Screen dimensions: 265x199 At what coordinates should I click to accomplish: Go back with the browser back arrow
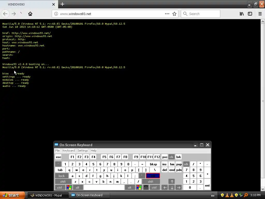pyautogui.click(x=5, y=14)
